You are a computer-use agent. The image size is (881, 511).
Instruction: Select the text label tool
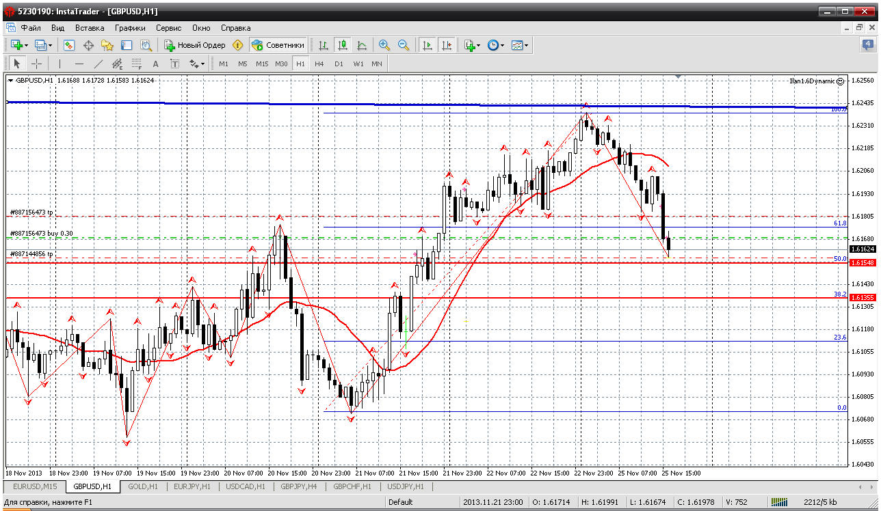pos(175,64)
